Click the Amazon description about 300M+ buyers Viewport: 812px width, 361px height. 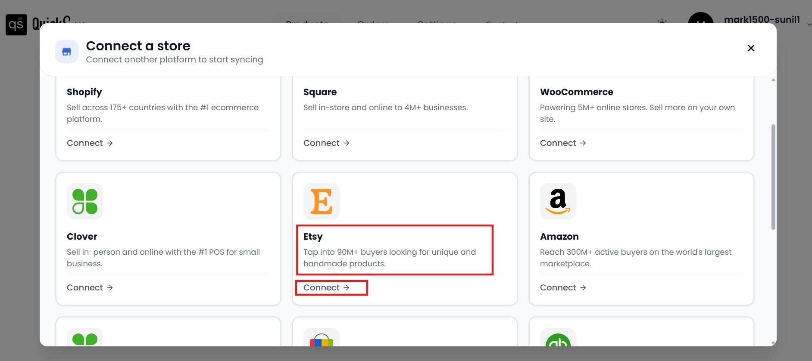point(636,258)
